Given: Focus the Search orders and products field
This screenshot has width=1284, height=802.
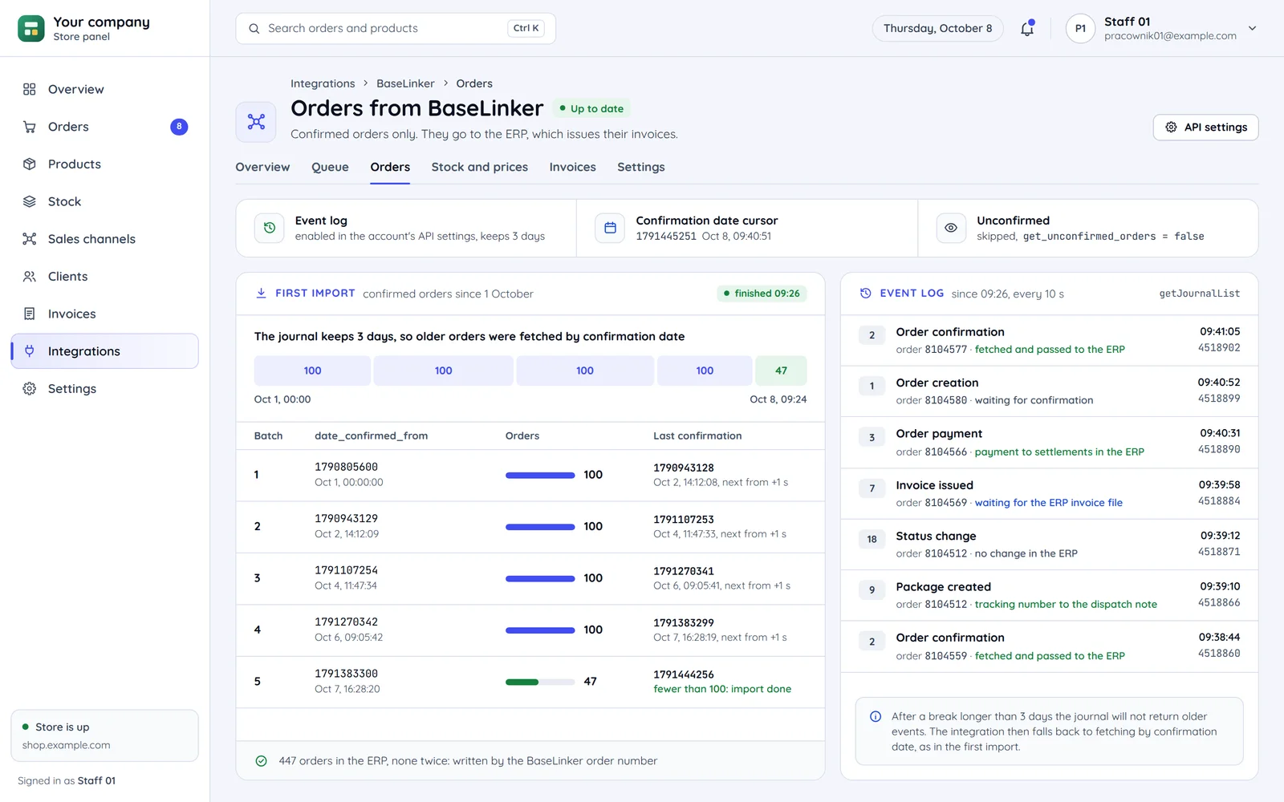Looking at the screenshot, I should (396, 28).
